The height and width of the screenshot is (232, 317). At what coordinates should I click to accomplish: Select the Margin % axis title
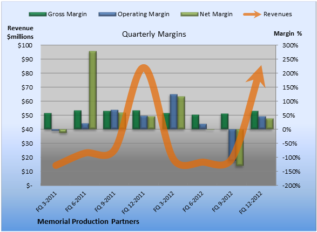288,33
